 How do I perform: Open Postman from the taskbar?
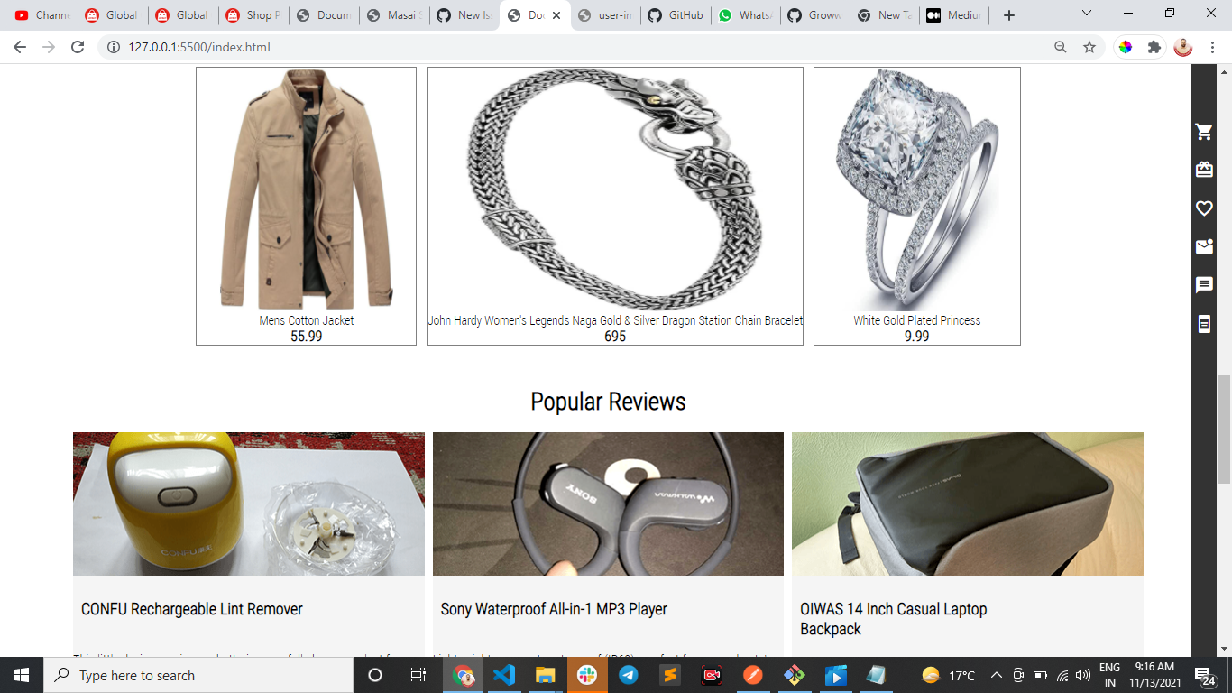click(x=753, y=675)
